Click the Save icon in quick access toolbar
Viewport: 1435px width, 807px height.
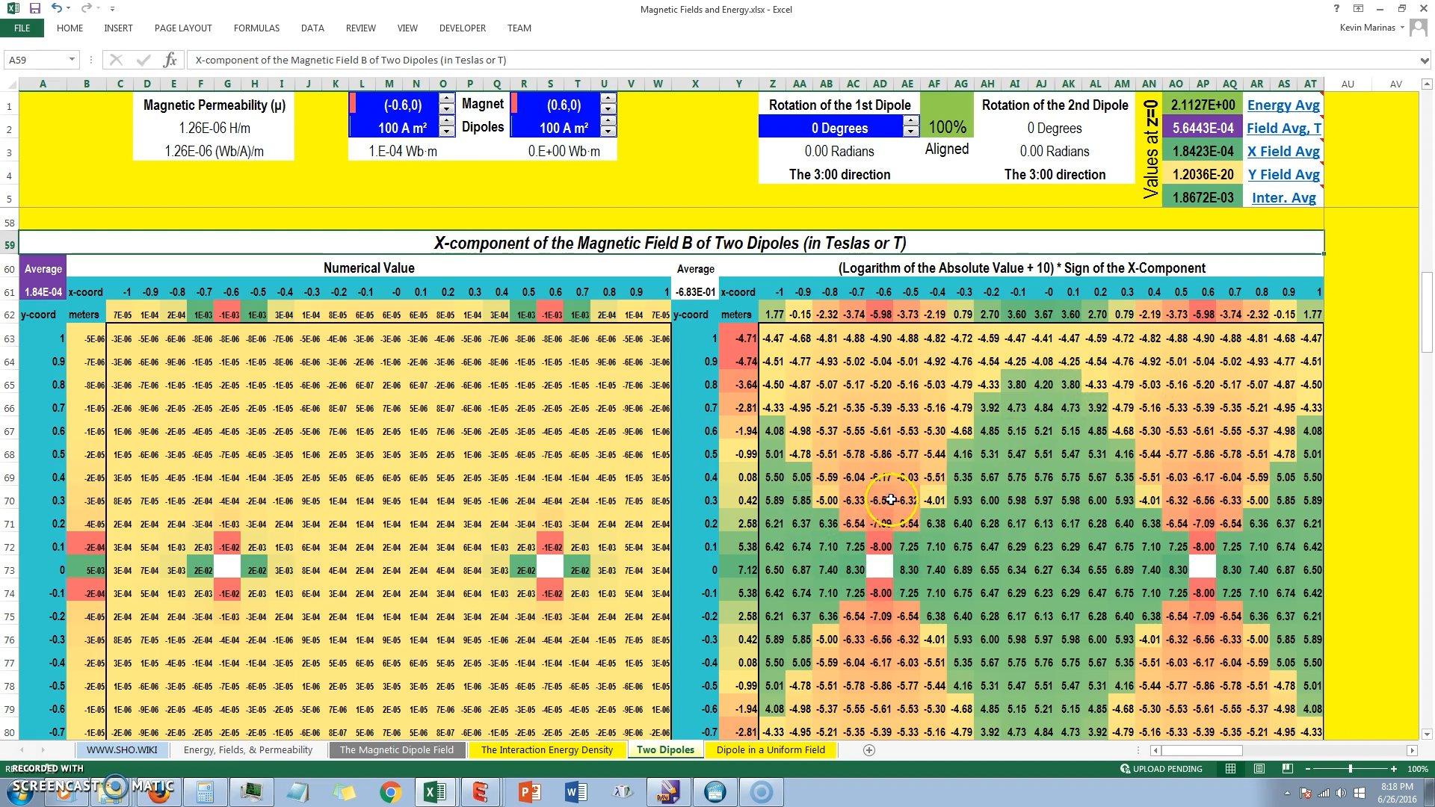coord(35,9)
